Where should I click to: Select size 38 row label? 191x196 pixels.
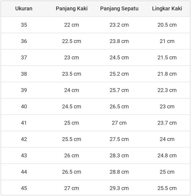pos(24,74)
